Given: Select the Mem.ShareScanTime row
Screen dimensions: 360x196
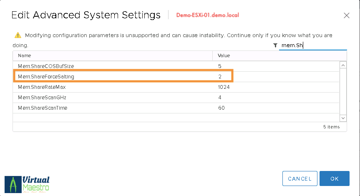Looking at the screenshot, I should 43,108.
